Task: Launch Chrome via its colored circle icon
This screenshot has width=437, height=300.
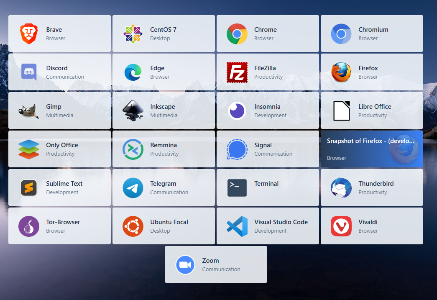Action: click(237, 34)
